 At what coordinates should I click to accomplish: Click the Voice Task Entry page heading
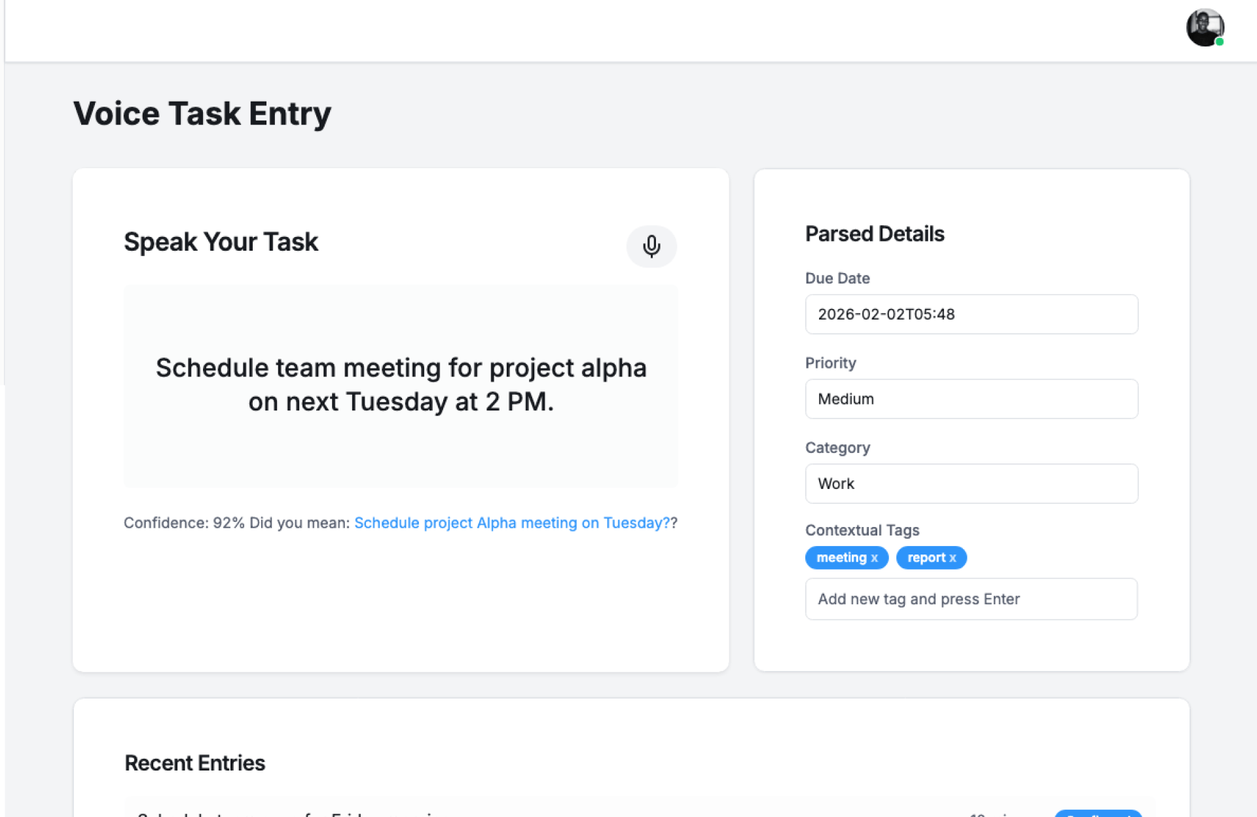(202, 114)
